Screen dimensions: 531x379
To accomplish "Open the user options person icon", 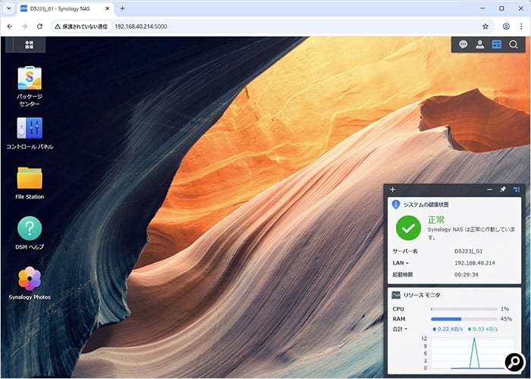I will click(480, 44).
